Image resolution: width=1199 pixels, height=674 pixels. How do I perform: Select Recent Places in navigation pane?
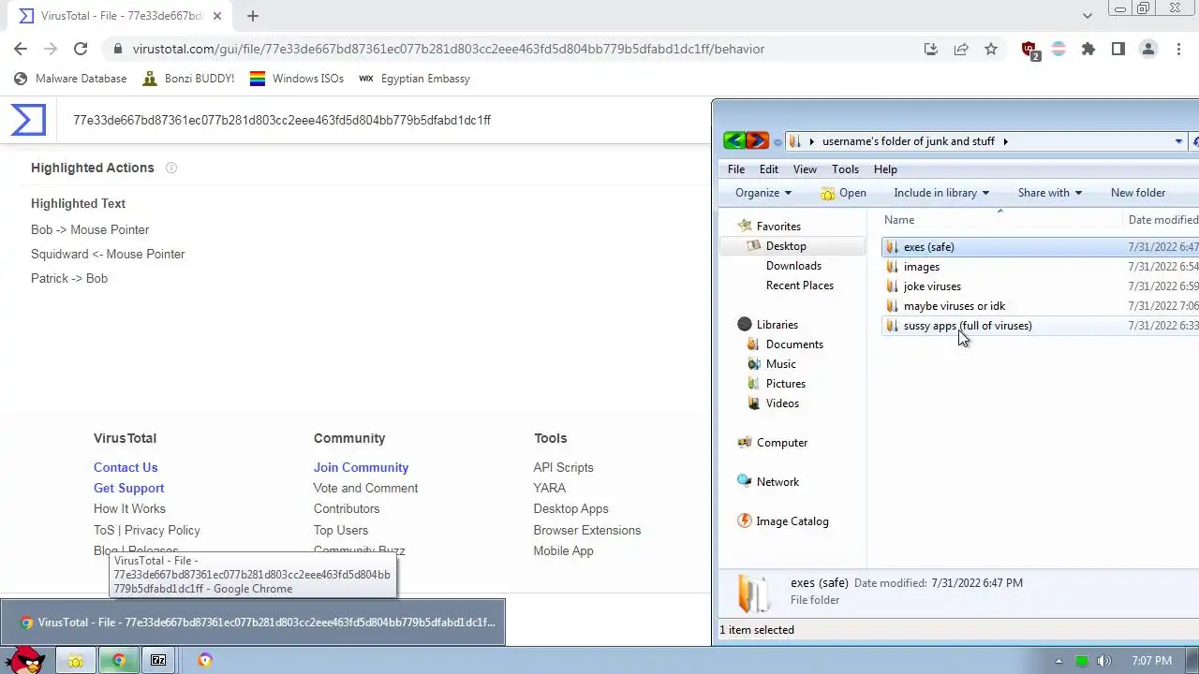(x=799, y=286)
